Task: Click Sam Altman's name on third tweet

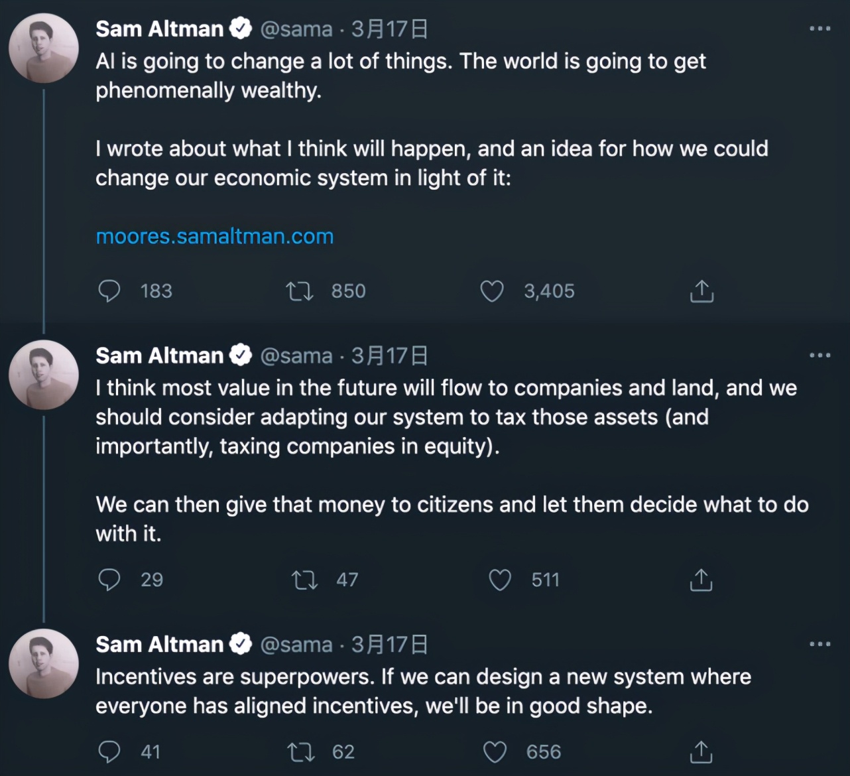Action: [160, 645]
